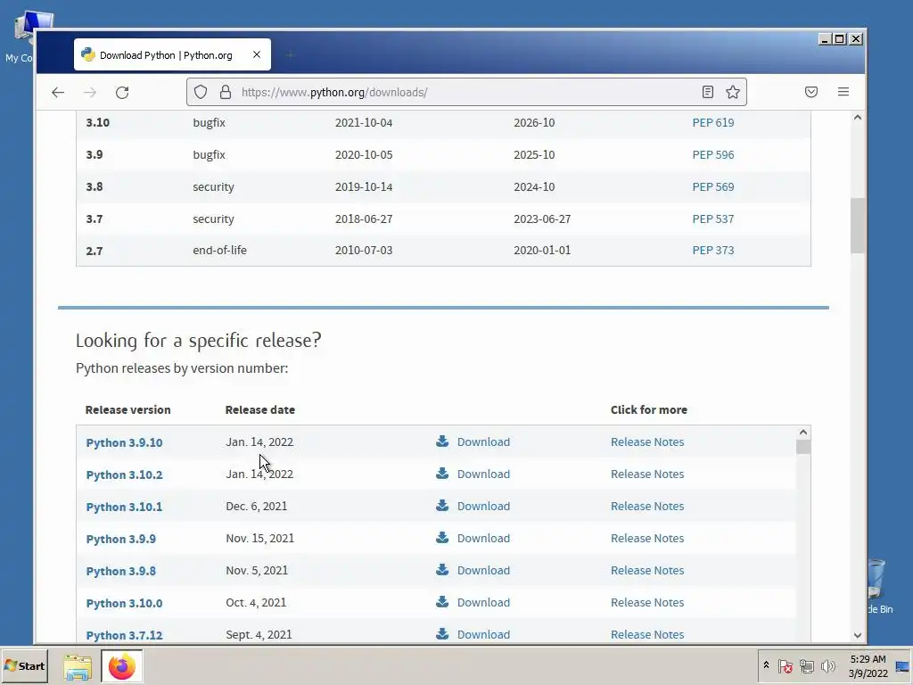Open the shield tracking protection icon
The width and height of the screenshot is (913, 685).
pyautogui.click(x=201, y=92)
